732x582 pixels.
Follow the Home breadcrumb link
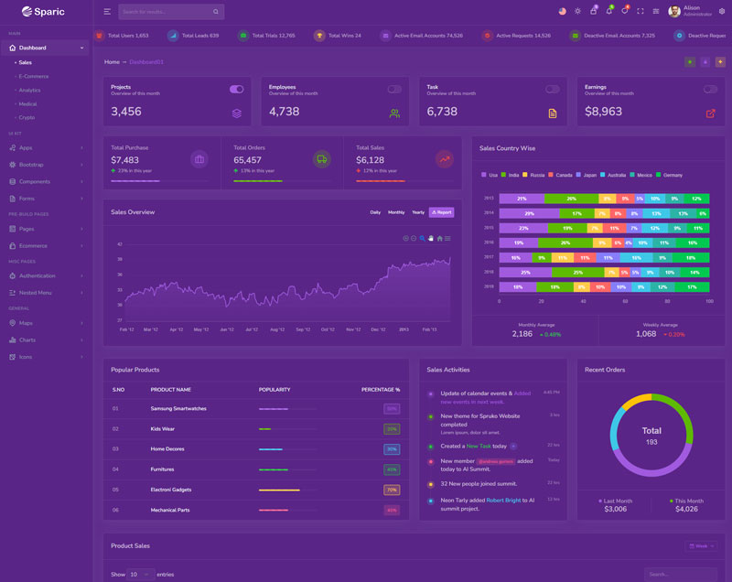pos(112,61)
